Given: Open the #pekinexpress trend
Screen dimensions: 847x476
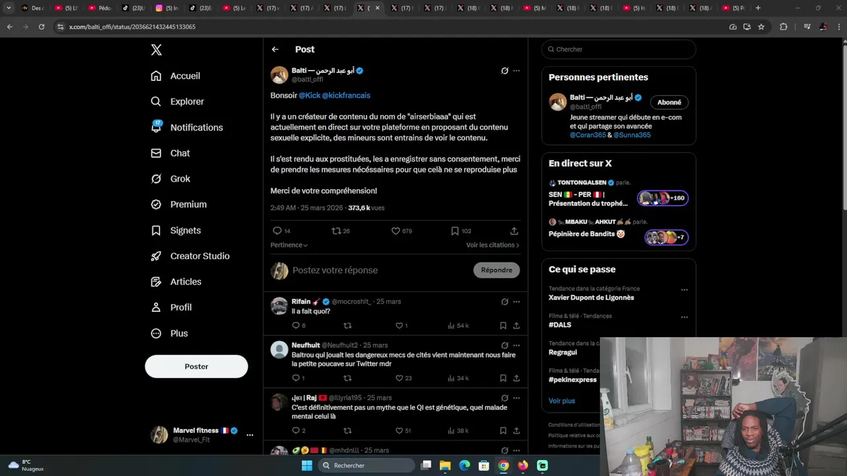Looking at the screenshot, I should tap(572, 380).
